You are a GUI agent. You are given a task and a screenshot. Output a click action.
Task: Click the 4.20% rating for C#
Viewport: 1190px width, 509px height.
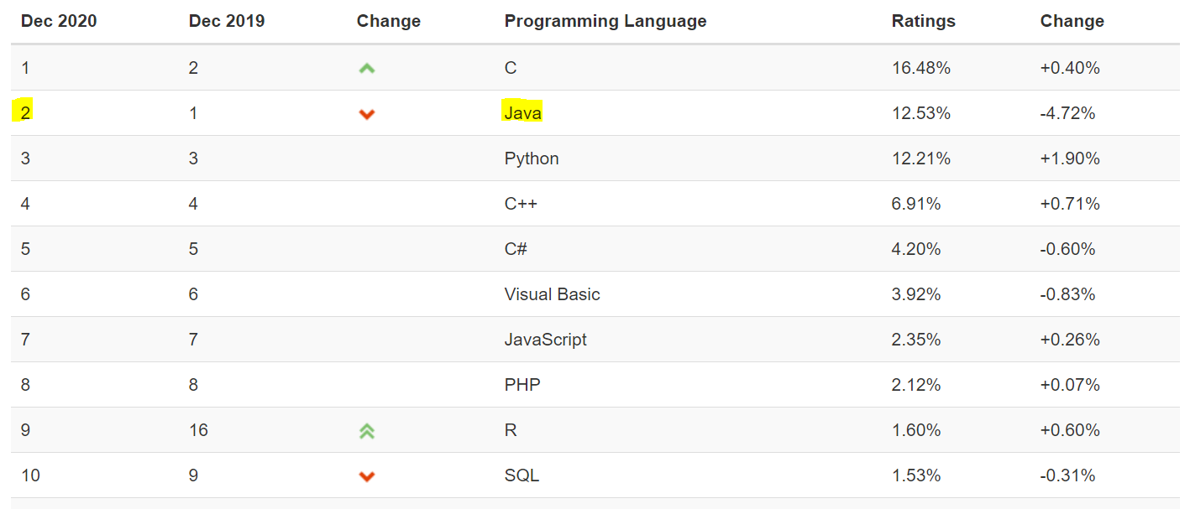(x=916, y=249)
